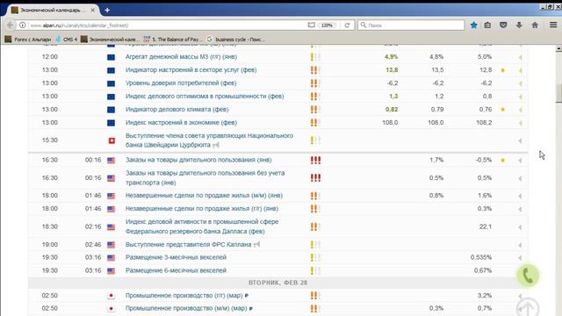The width and height of the screenshot is (562, 316).
Task: Open the bookmarks library icon
Action: tap(487, 25)
